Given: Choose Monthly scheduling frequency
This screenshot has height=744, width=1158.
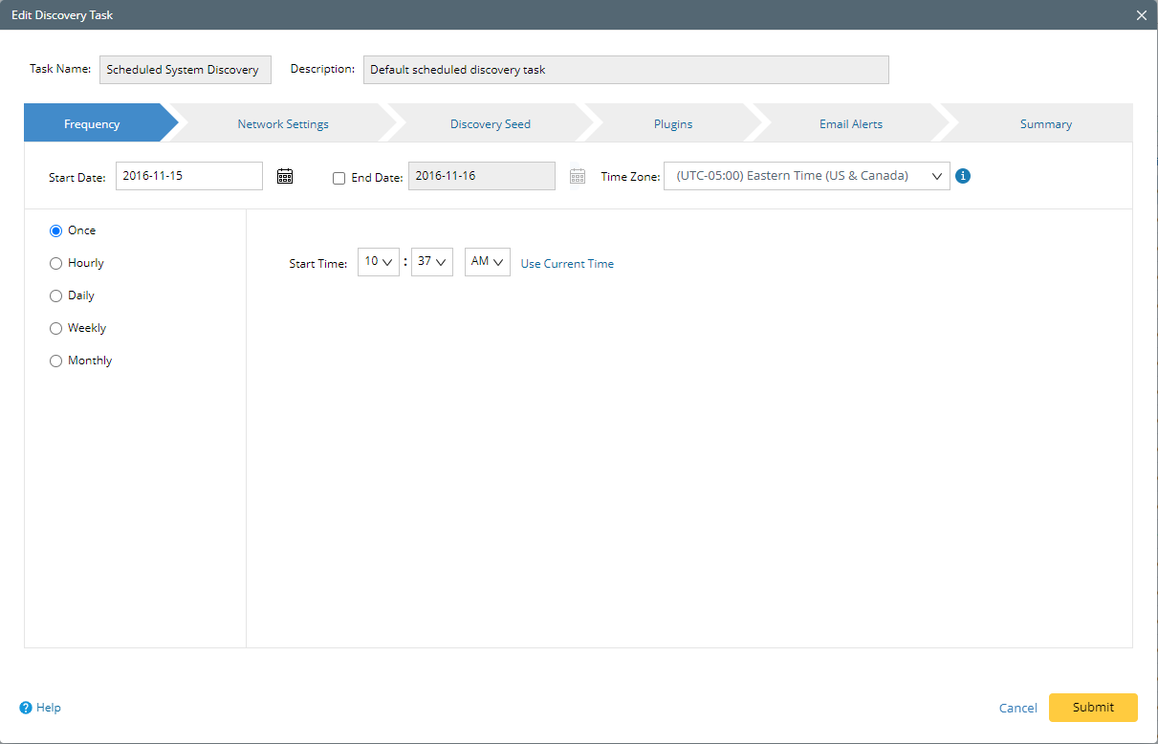Looking at the screenshot, I should 55,361.
